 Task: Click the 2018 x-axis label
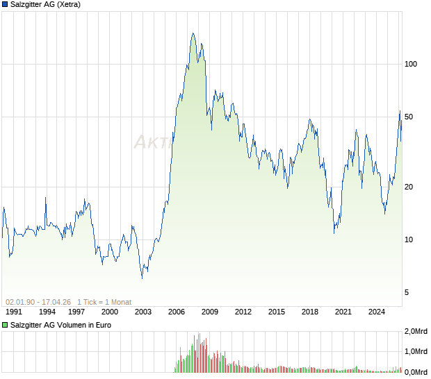click(310, 312)
